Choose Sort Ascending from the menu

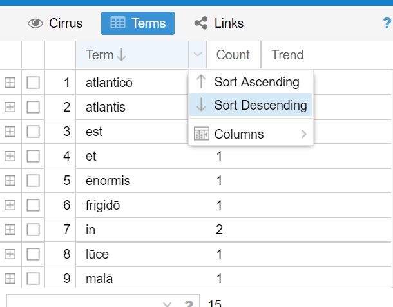coord(256,82)
